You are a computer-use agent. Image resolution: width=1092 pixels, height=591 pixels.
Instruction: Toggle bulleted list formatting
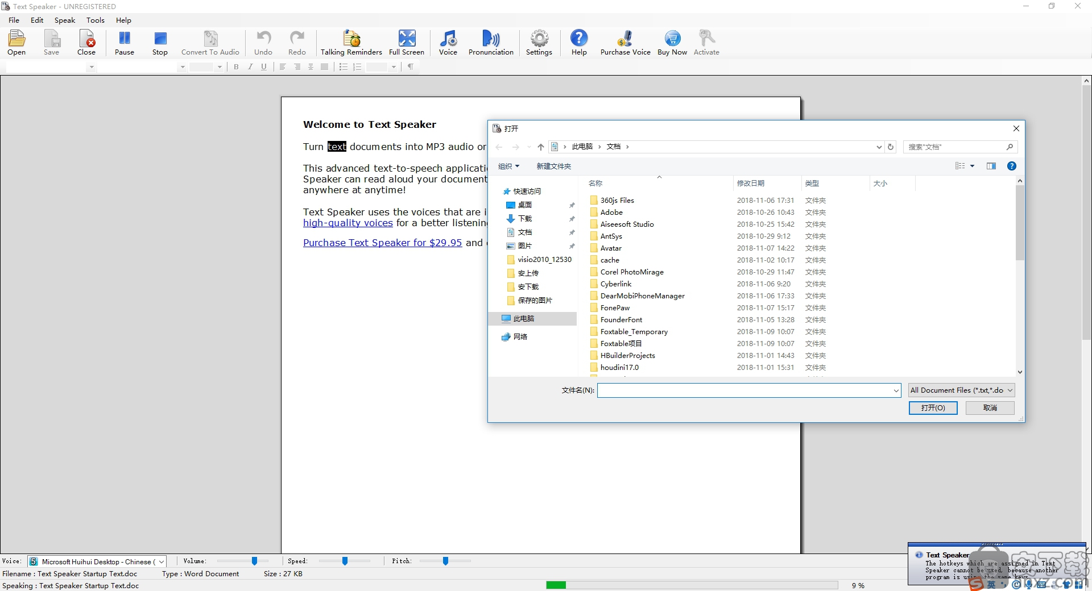click(343, 67)
